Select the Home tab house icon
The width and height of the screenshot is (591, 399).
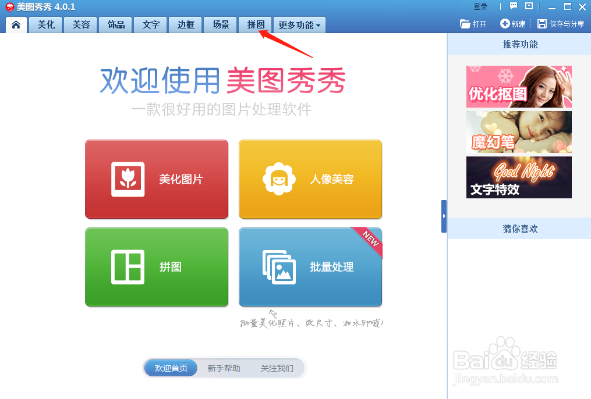pos(16,24)
